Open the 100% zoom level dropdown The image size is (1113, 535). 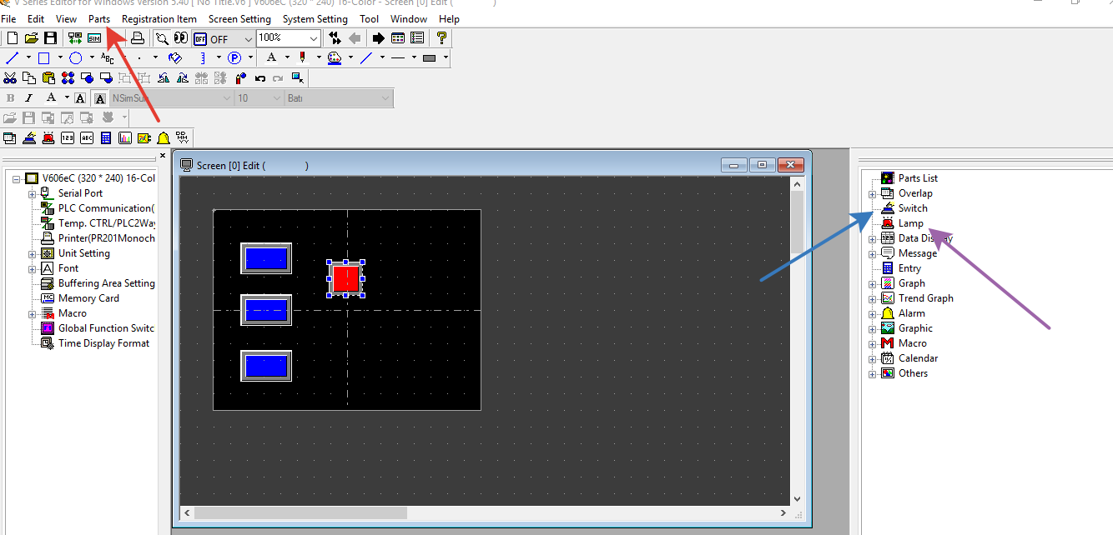coord(314,38)
